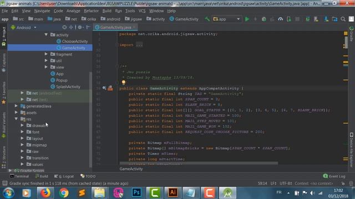Open the AVD Manager icon
The width and height of the screenshot is (355, 199).
pyautogui.click(x=316, y=19)
